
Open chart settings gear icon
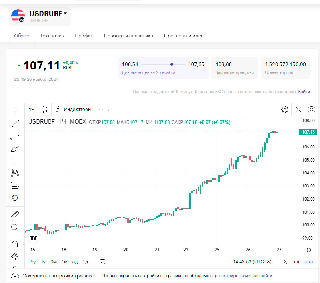(x=284, y=109)
